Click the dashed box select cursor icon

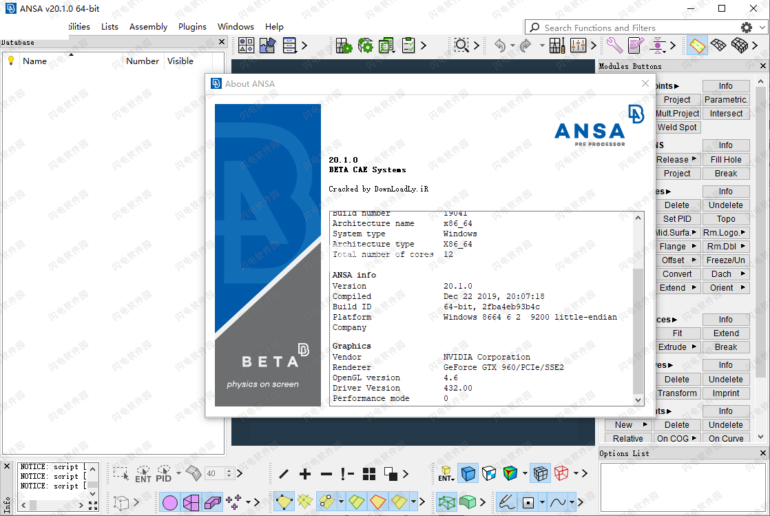pos(121,474)
